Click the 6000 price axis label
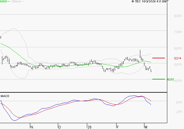184x129 pixels. point(178,48)
